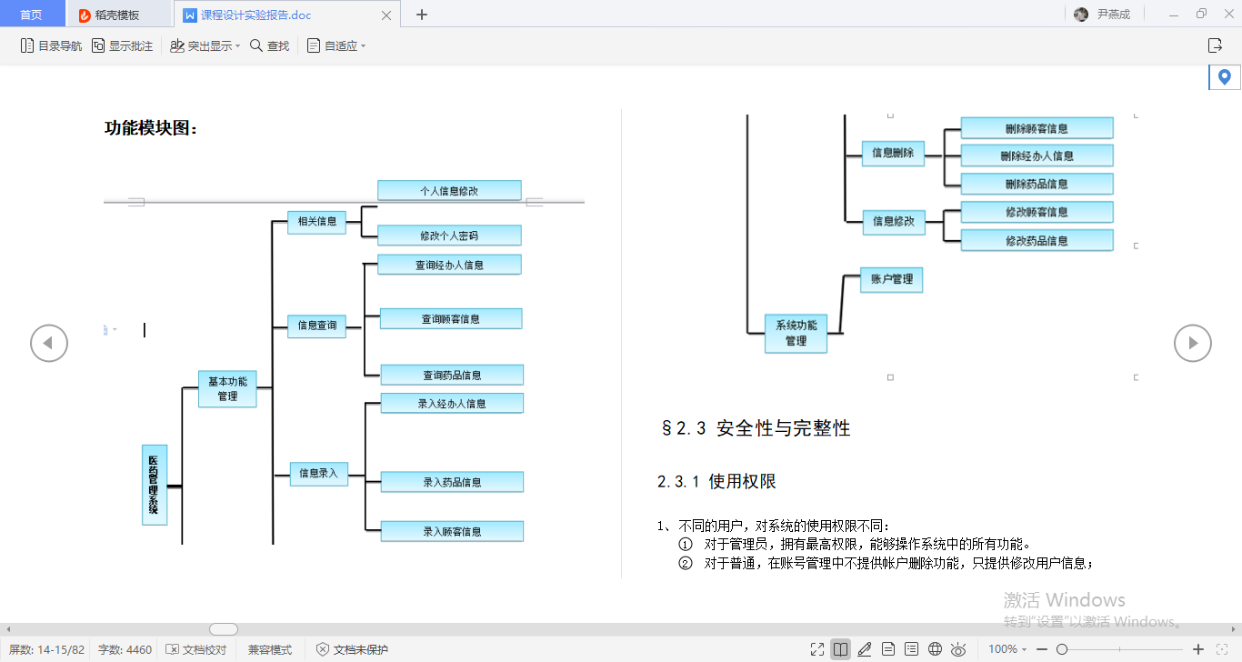1242x662 pixels.
Task: Toggle 显示批注 show comments
Action: pos(123,45)
